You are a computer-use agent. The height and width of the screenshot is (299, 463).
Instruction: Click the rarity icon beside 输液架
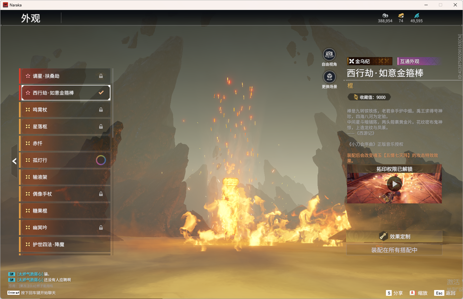point(28,177)
